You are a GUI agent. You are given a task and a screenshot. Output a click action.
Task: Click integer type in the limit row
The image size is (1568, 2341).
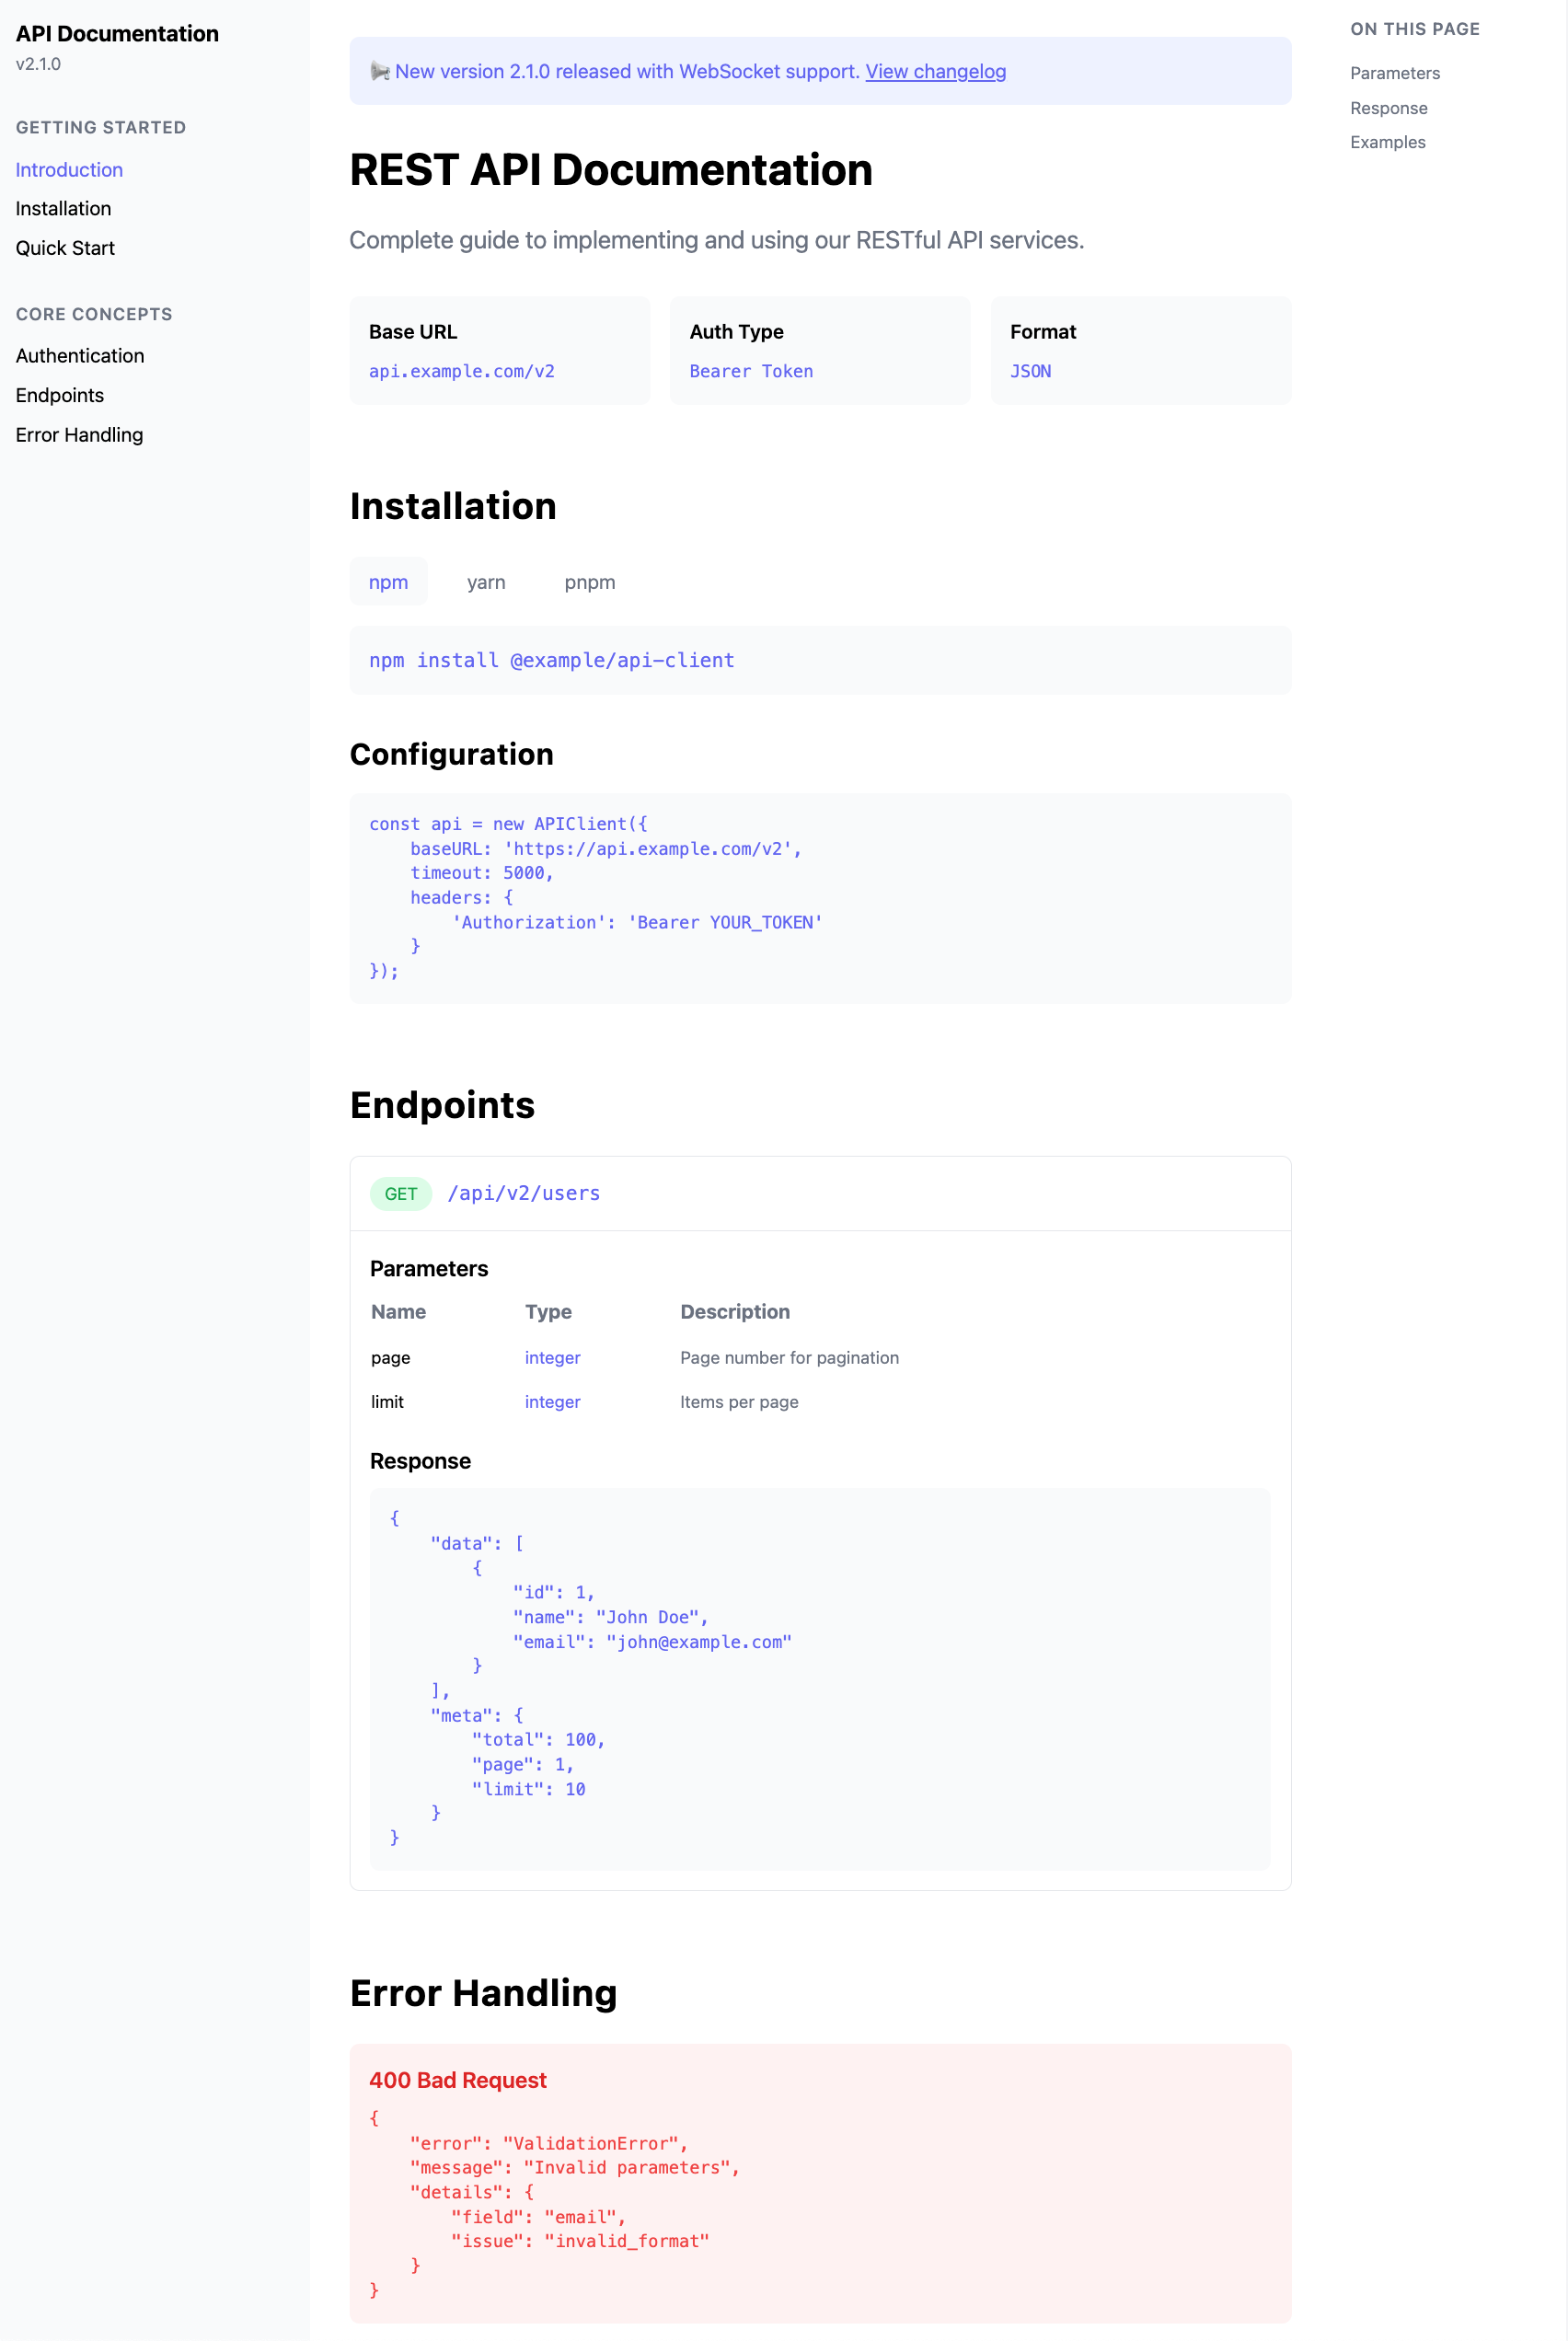pos(553,1401)
